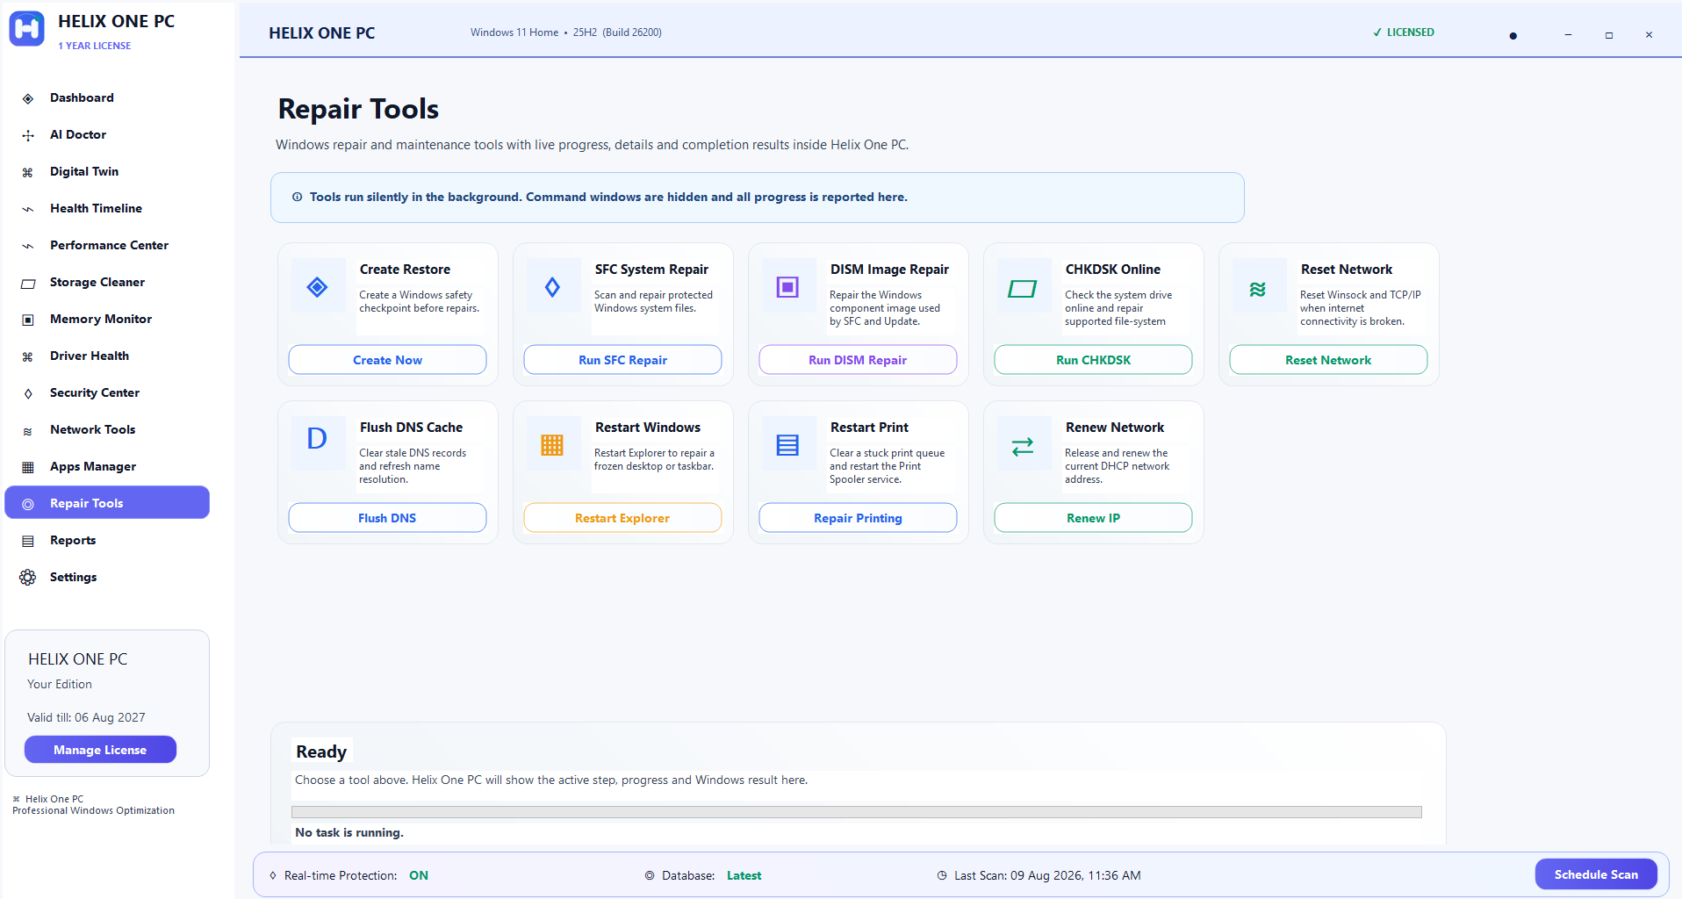Click the Memory Monitor sidebar icon

(28, 320)
